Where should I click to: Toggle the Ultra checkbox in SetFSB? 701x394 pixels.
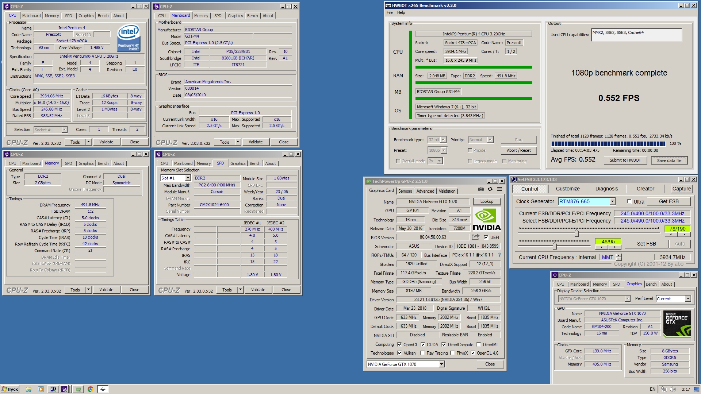point(629,202)
